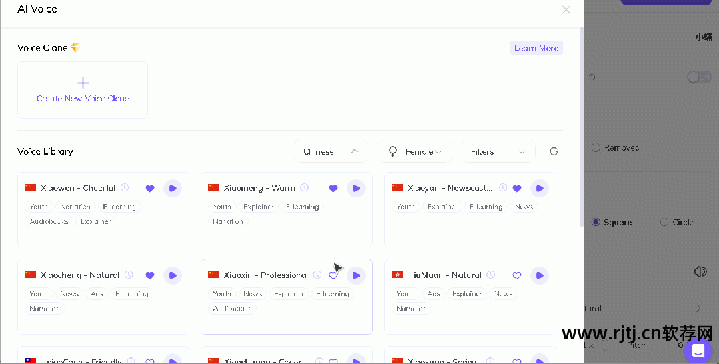
Task: Select the Circle radio option
Action: (x=664, y=222)
